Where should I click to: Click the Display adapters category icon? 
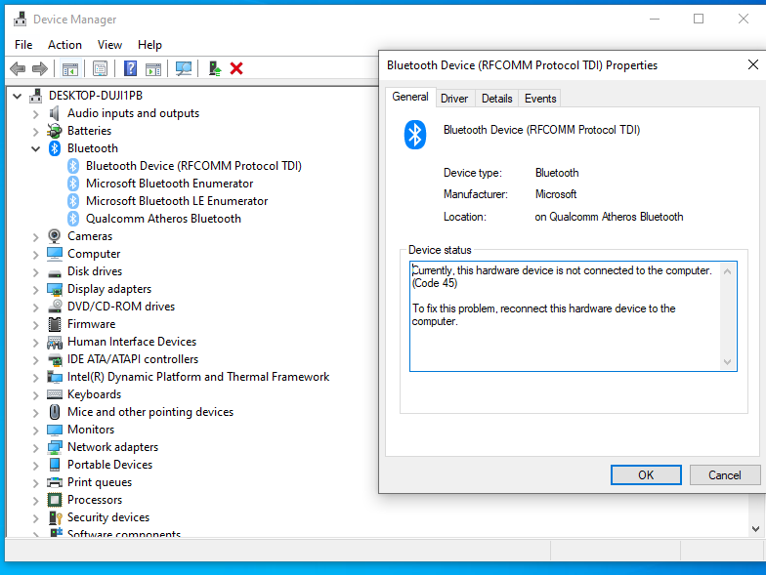coord(55,289)
